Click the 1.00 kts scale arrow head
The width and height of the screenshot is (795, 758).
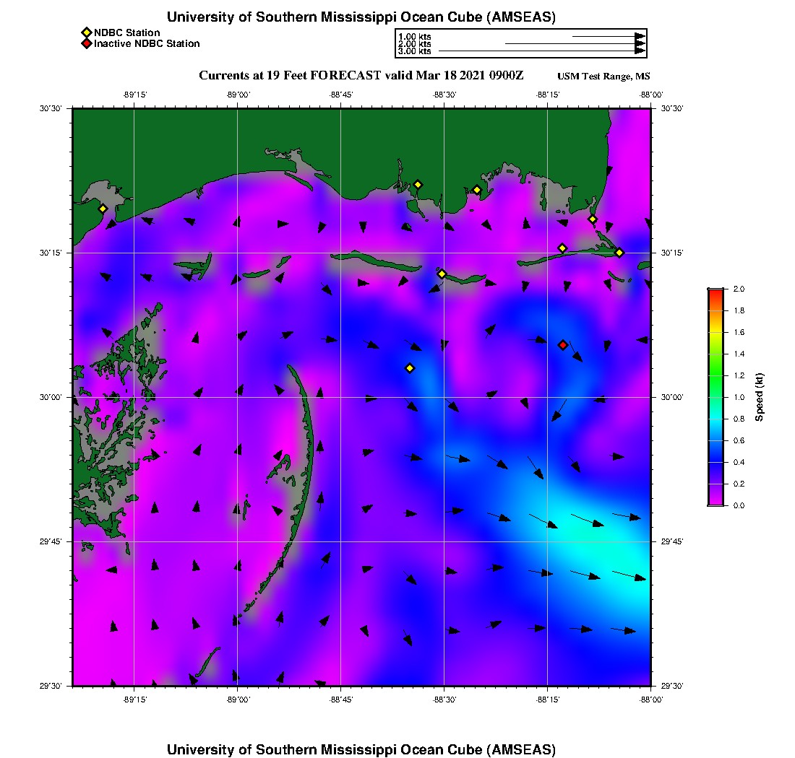tap(640, 36)
